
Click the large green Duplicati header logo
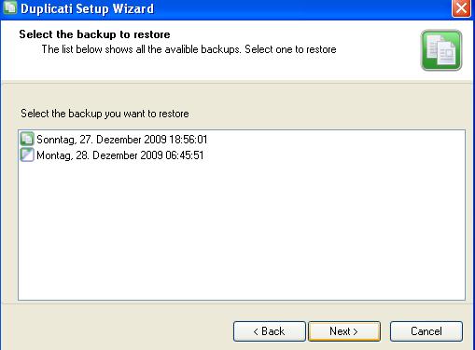[x=441, y=50]
